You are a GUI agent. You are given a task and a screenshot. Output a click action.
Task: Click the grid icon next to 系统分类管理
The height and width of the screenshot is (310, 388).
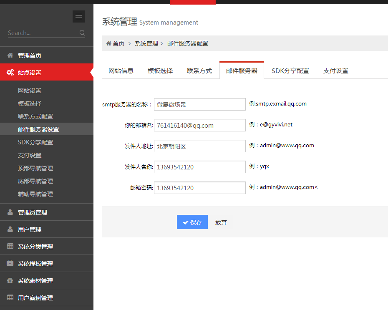(x=9, y=246)
